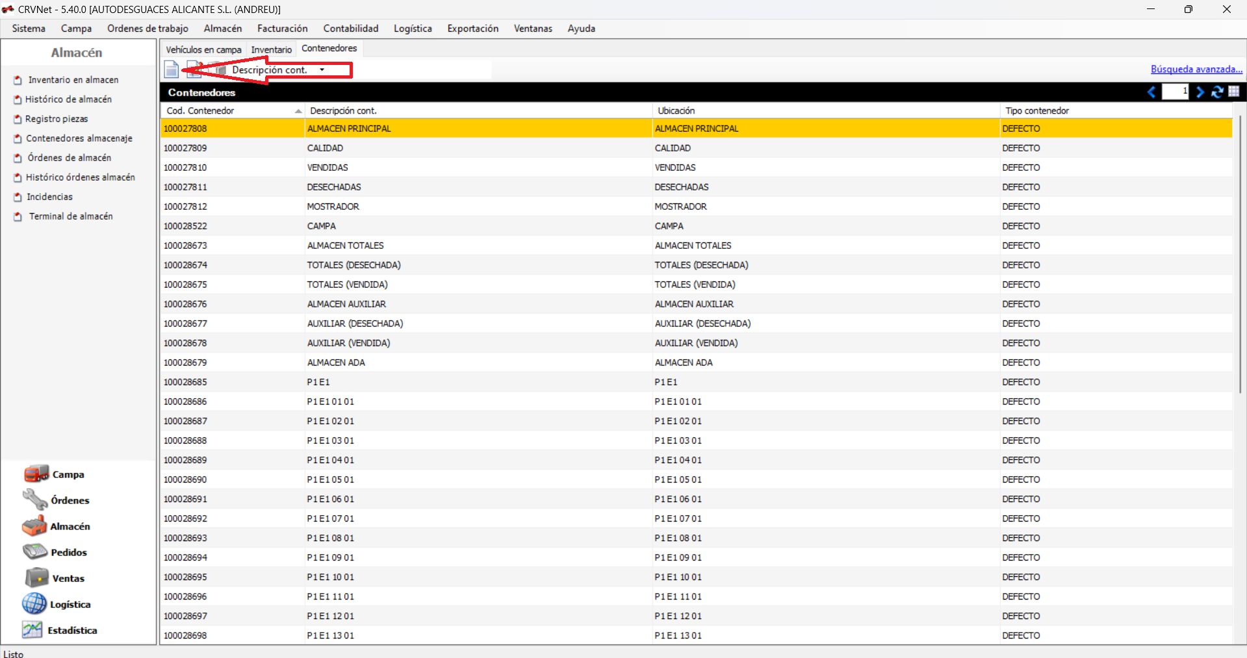Click the new container document icon
Screen dimensions: 1247x658
pos(172,70)
